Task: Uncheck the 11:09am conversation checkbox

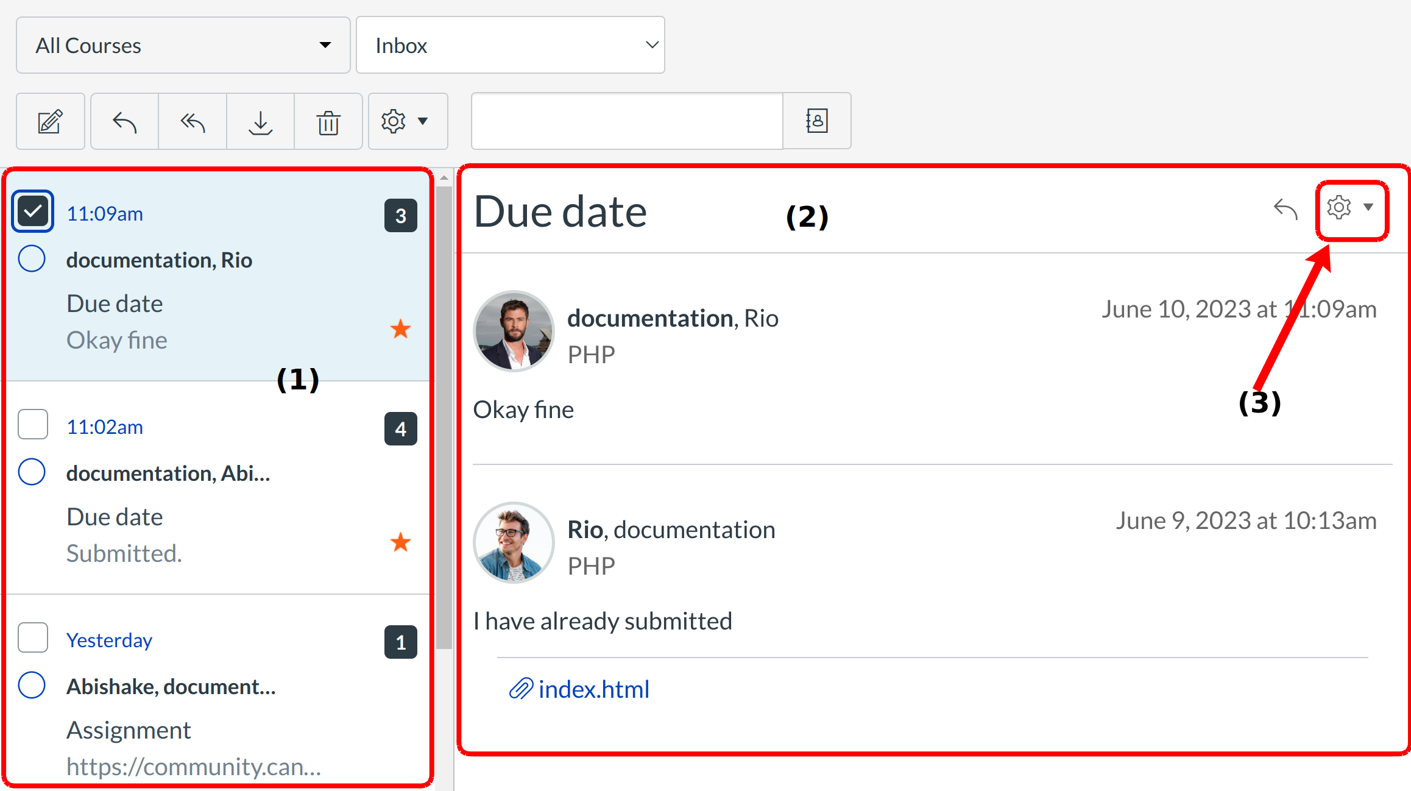Action: [33, 211]
